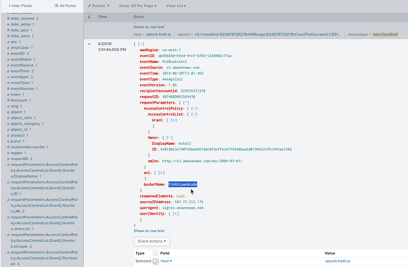This screenshot has width=408, height=267.
Task: Click the eventID value ab45689d
Action: coord(195,56)
